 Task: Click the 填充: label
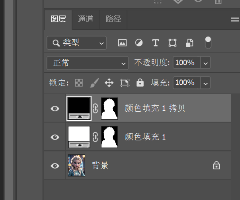[x=160, y=83]
